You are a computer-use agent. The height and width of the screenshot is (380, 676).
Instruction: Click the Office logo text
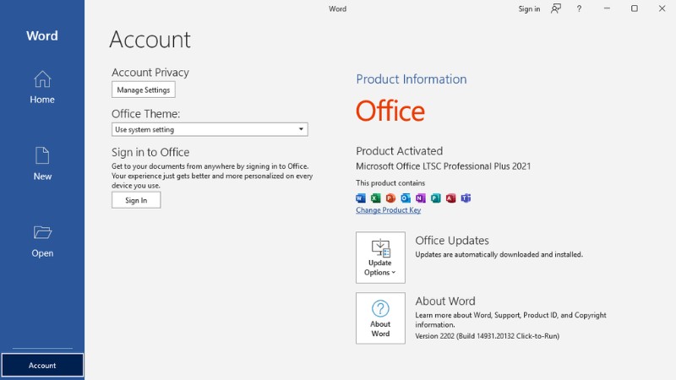(x=390, y=111)
